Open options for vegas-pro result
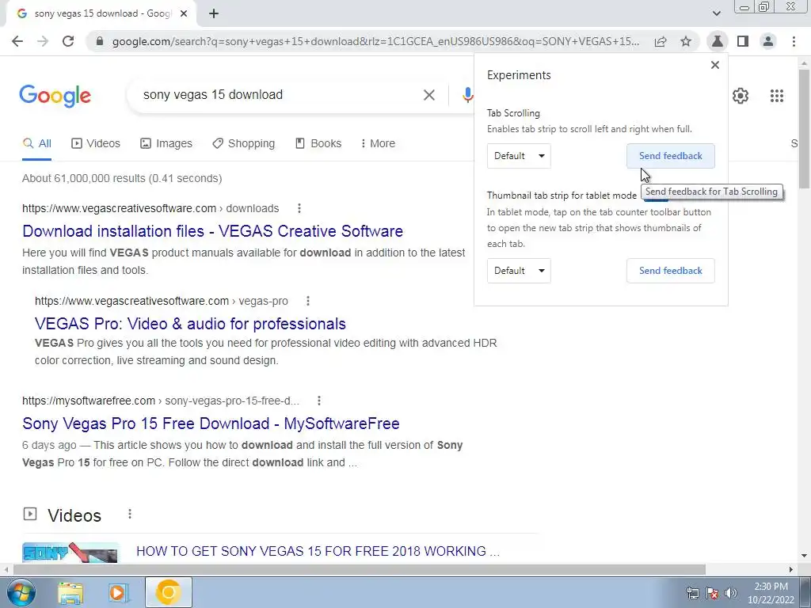The image size is (811, 608). [x=308, y=301]
